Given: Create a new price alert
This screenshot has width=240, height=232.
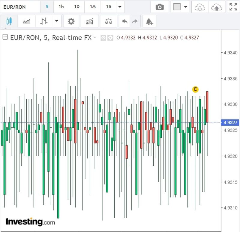Looking at the screenshot, I should [x=149, y=21].
